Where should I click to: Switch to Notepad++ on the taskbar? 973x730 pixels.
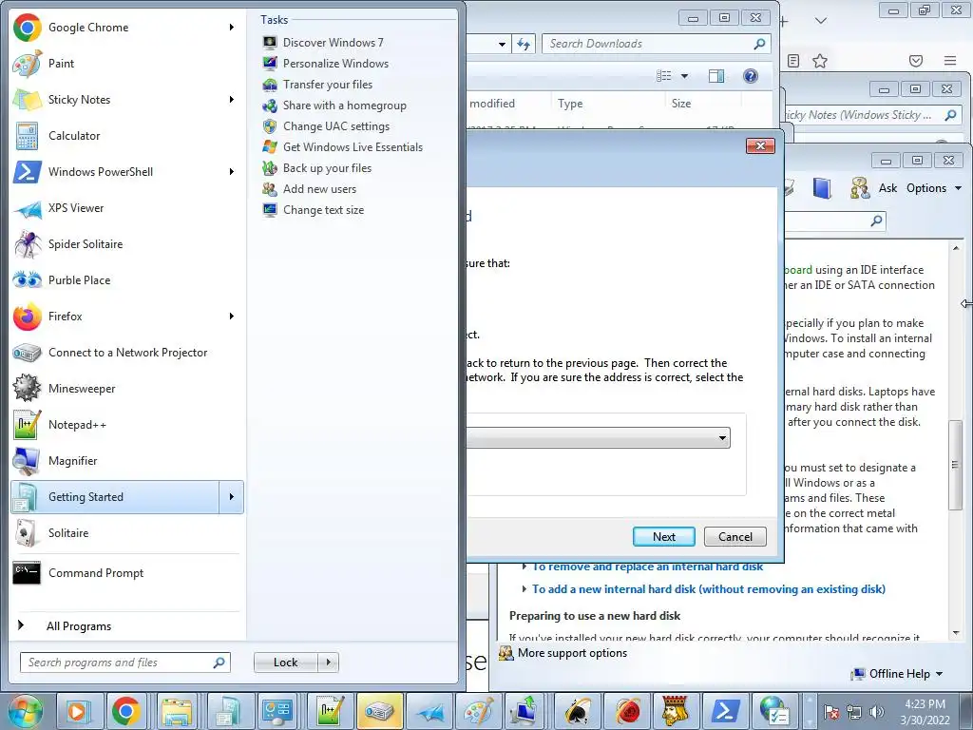tap(330, 711)
